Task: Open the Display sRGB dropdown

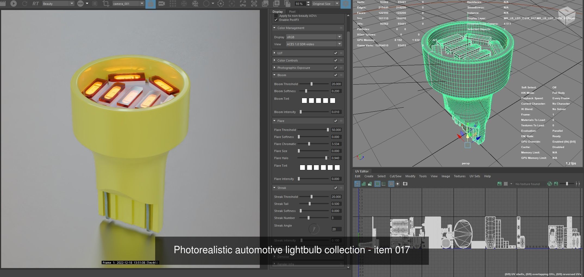Action: 314,37
